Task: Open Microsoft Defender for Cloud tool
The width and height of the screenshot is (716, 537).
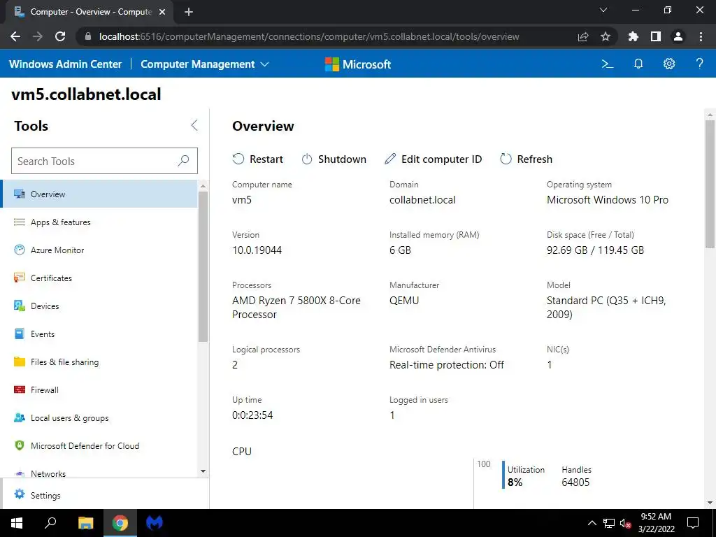Action: (99, 445)
